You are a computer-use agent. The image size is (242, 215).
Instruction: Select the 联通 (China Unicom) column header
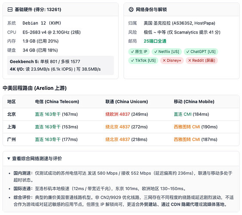pos(126,102)
